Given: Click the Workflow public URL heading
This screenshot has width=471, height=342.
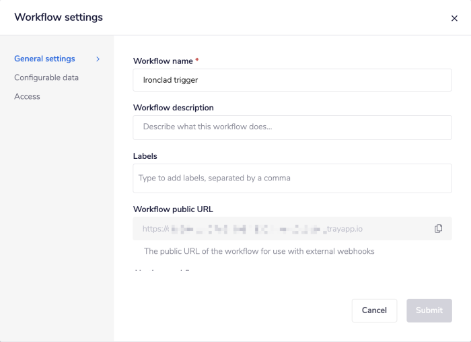Looking at the screenshot, I should 173,209.
